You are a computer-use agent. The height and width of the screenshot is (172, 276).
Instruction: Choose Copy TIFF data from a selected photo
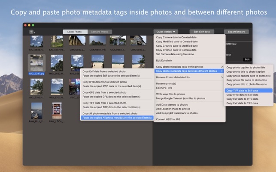click(x=117, y=103)
